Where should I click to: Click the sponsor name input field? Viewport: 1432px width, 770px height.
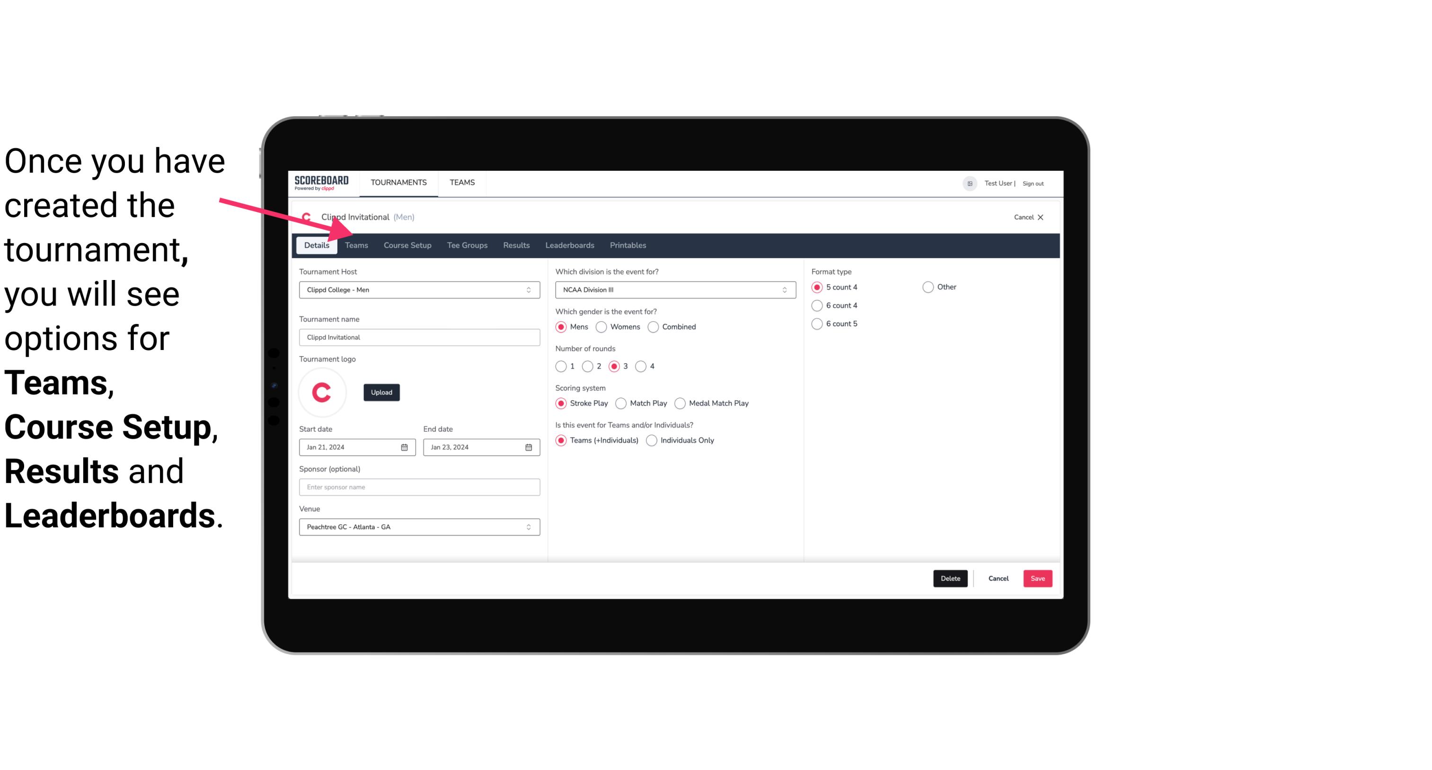(418, 487)
